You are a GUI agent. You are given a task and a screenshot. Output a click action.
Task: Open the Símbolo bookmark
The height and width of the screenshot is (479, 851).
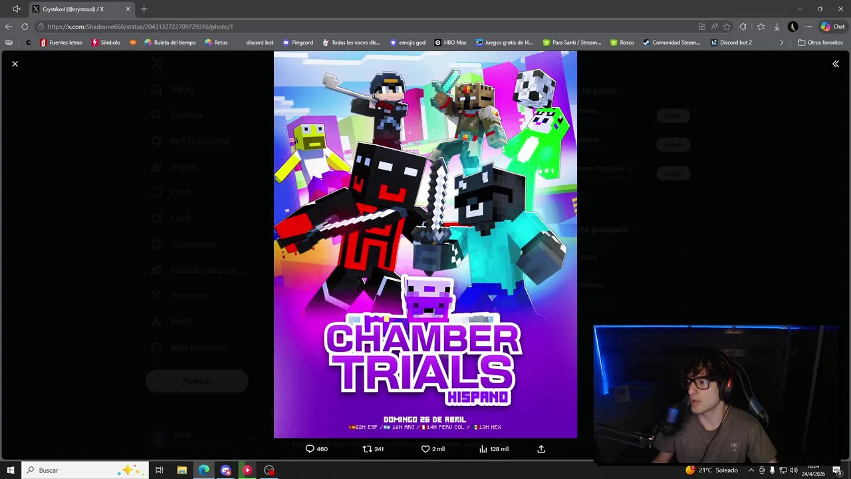[106, 43]
